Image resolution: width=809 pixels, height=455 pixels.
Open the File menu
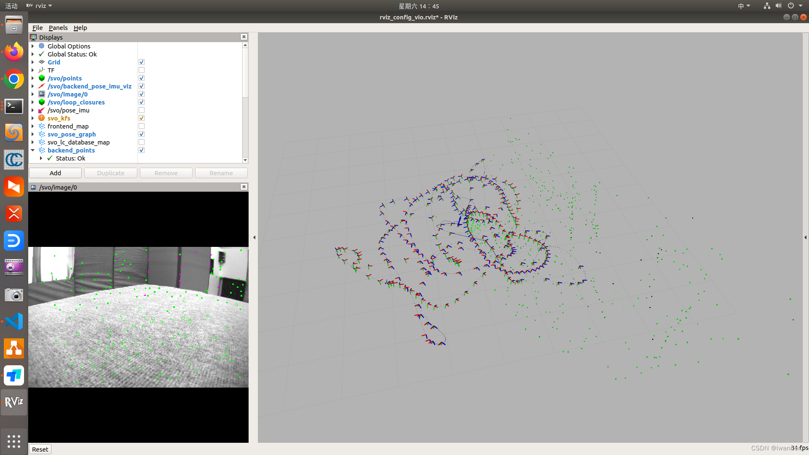tap(38, 28)
